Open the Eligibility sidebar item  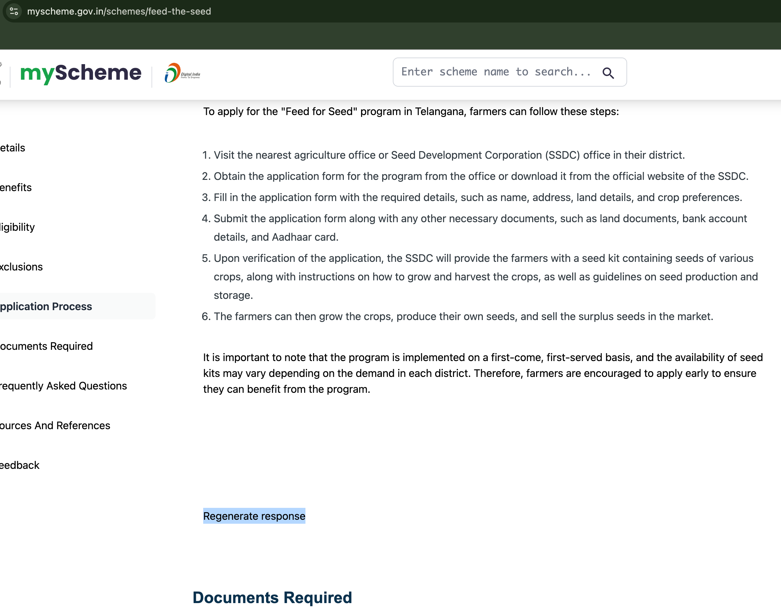point(17,227)
